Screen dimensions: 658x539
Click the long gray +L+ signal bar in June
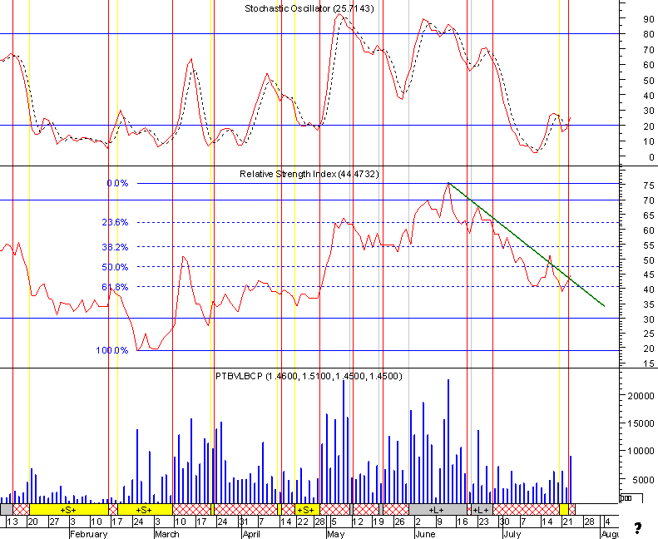(x=438, y=510)
